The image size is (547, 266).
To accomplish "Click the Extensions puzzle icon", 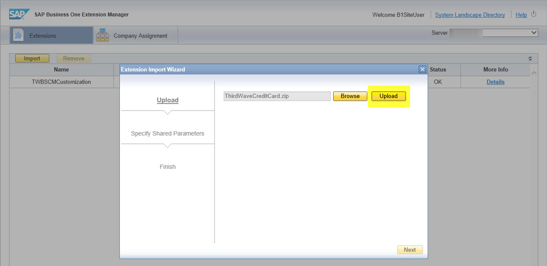I will coord(18,35).
